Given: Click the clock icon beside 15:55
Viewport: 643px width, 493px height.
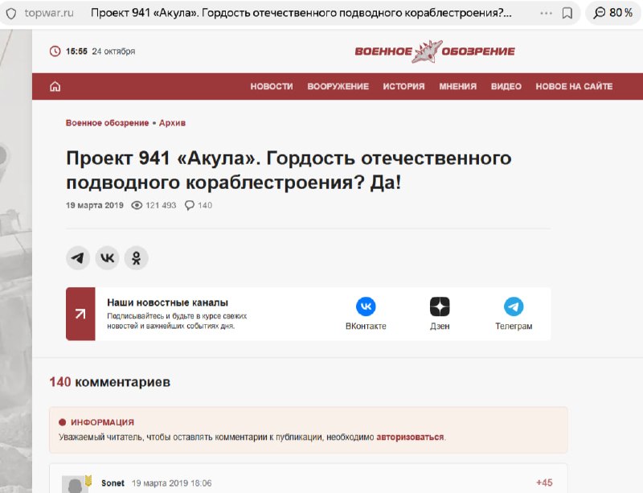Looking at the screenshot, I should coord(55,51).
